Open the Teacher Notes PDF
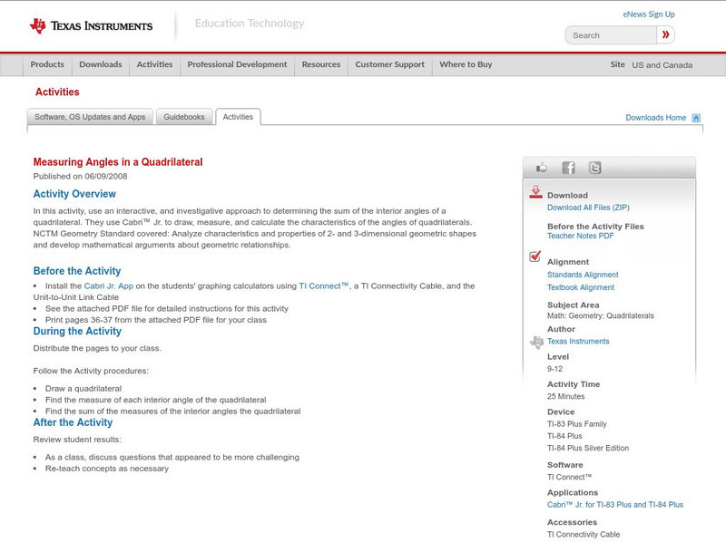This screenshot has width=726, height=542. (580, 236)
